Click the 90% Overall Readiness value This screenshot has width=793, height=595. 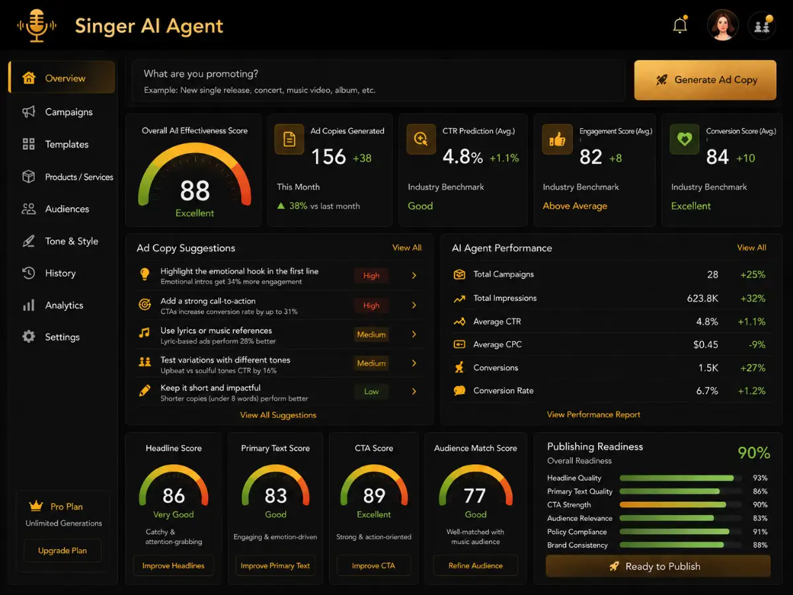(753, 453)
